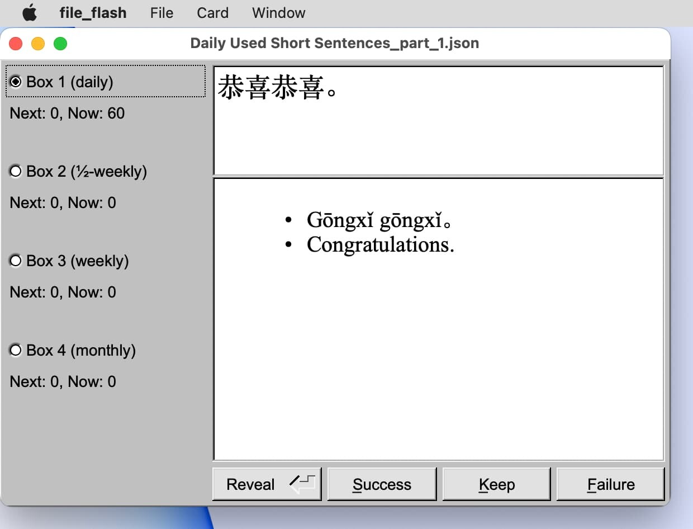
Task: Maximize the window using green button
Action: coord(60,44)
